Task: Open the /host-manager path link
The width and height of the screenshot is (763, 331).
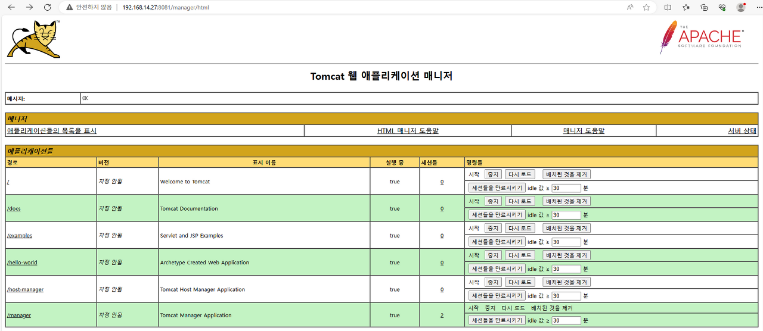Action: [25, 290]
